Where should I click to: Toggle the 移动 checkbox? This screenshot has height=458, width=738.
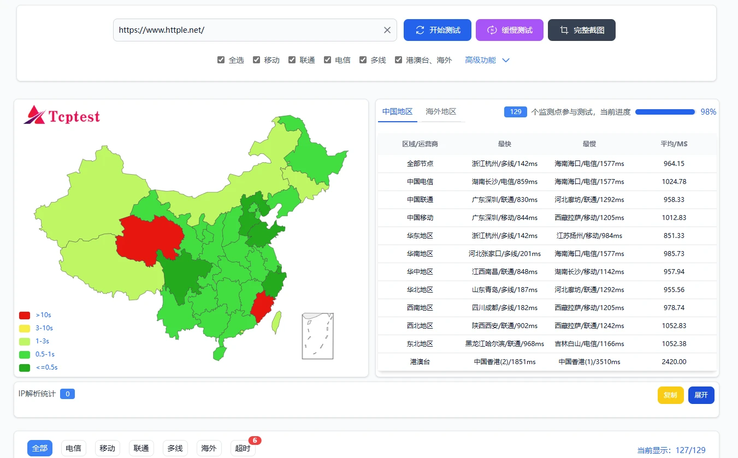click(256, 60)
